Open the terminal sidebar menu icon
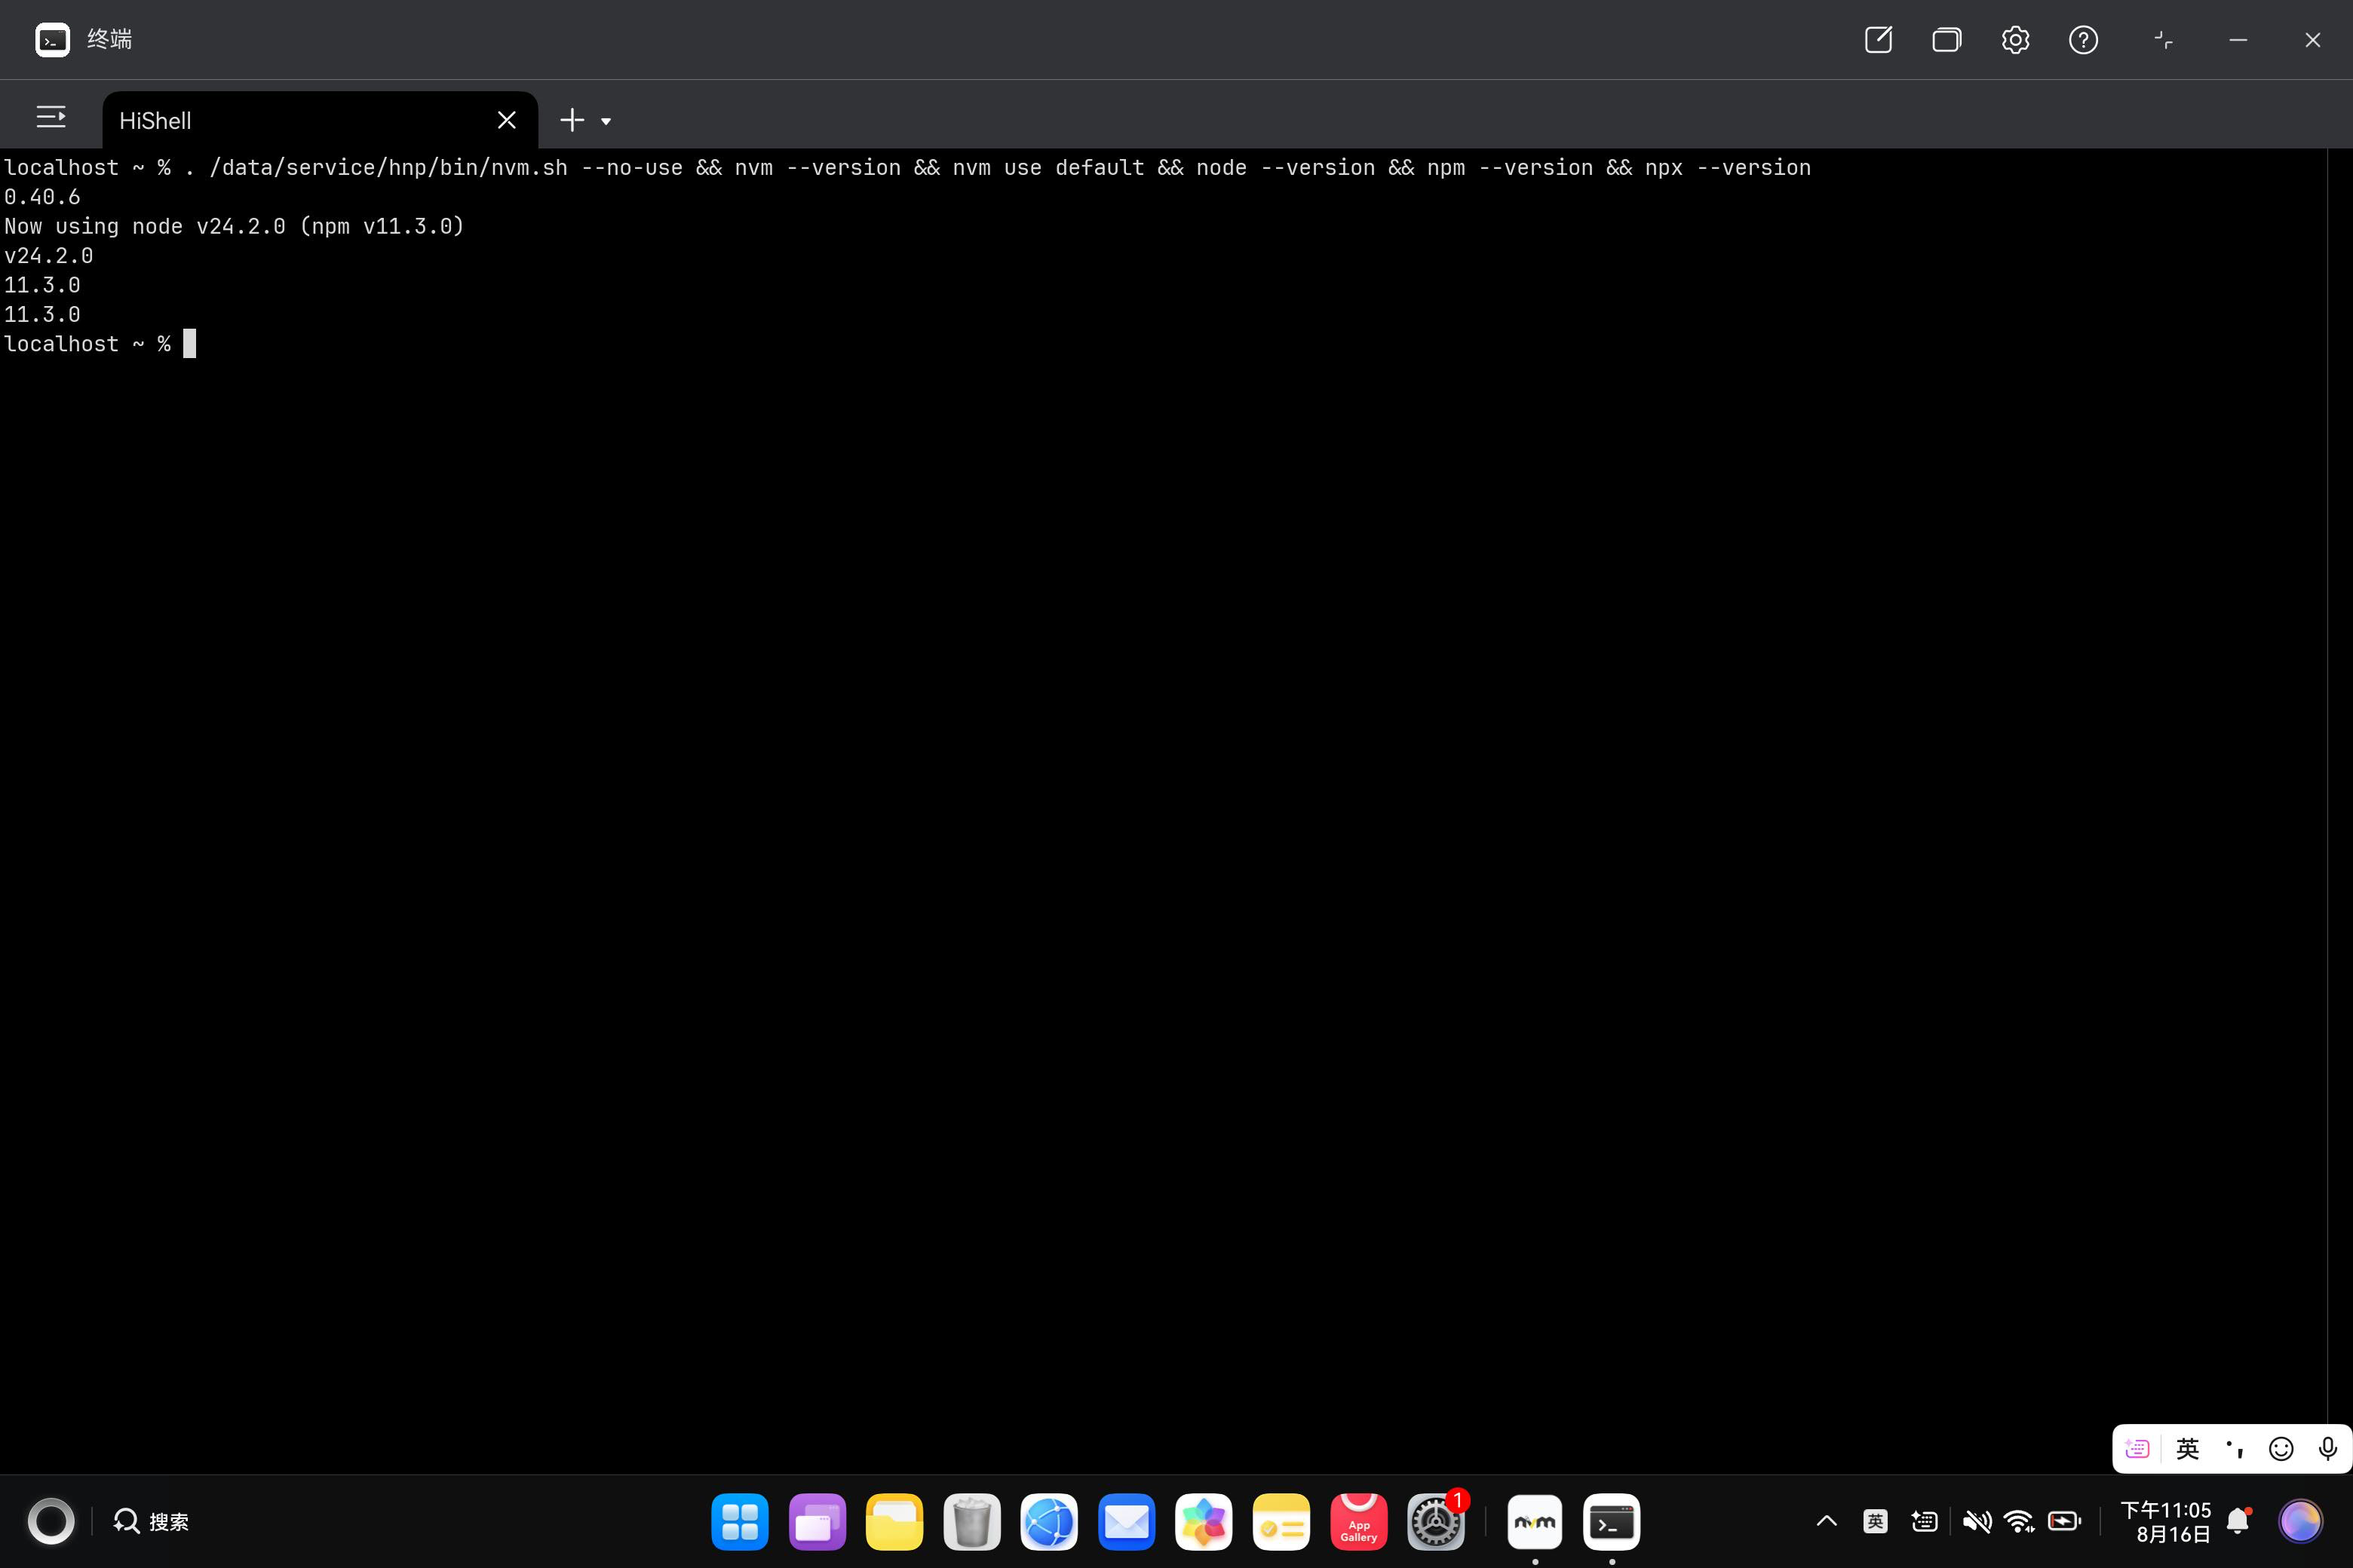Image resolution: width=2353 pixels, height=1568 pixels. [x=51, y=118]
